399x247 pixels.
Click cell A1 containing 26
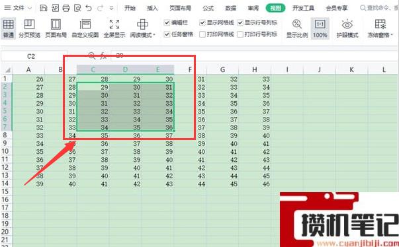(28, 79)
